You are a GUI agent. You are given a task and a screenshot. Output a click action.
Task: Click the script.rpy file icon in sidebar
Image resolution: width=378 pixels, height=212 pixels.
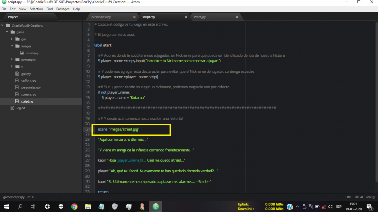(x=17, y=101)
